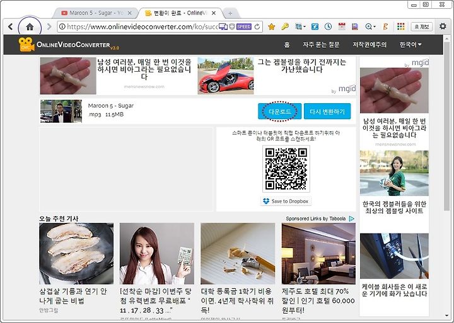Viewport: 454px width, 323px height.
Task: Click the orange script E icon
Action: 385,26
